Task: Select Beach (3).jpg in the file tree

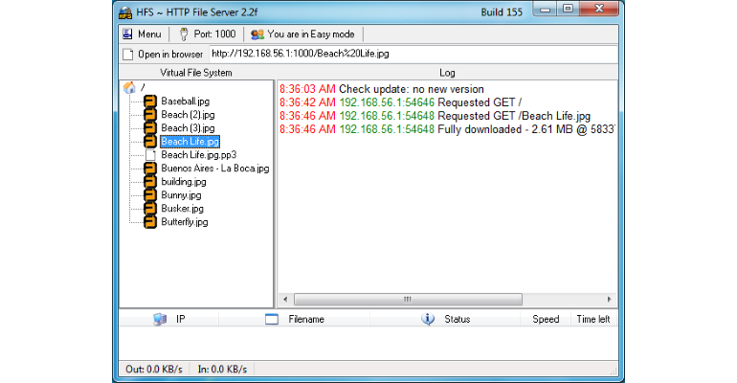Action: (188, 127)
